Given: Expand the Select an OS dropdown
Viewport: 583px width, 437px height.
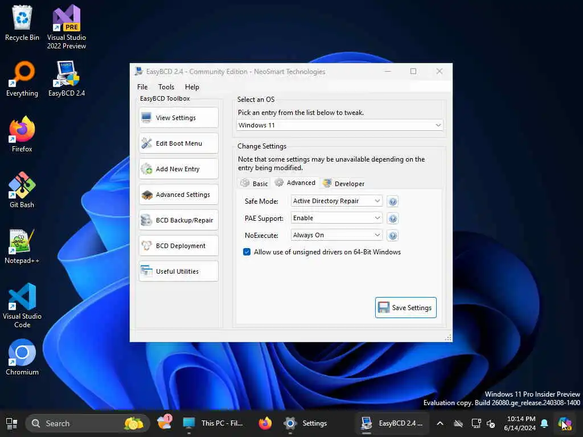Looking at the screenshot, I should 339,125.
